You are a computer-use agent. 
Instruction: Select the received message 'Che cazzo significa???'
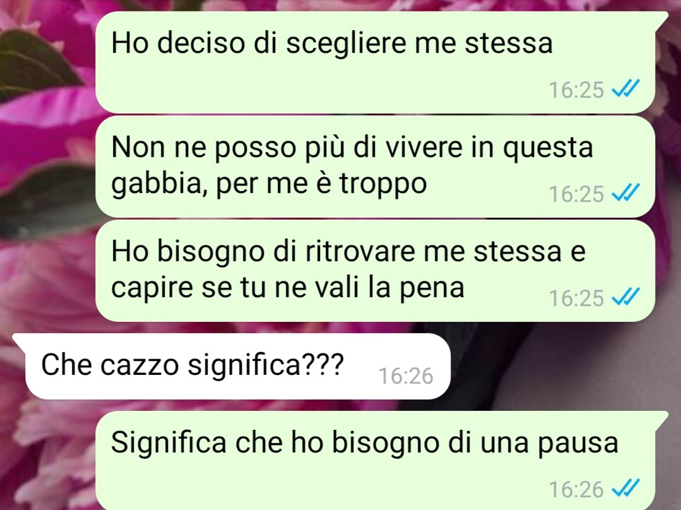point(232,366)
